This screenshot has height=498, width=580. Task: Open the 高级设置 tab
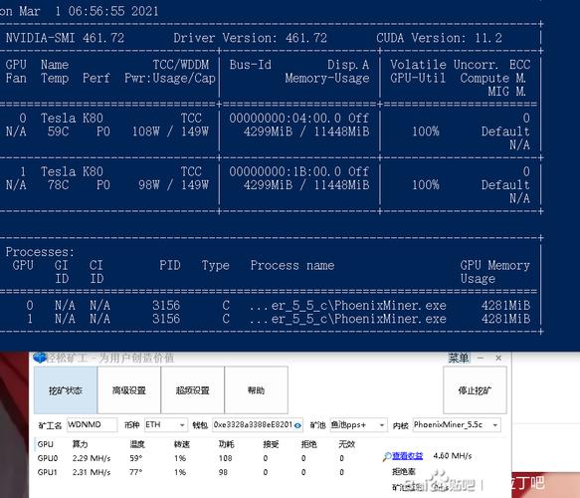tap(129, 389)
